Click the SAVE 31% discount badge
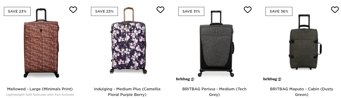 [191, 11]
